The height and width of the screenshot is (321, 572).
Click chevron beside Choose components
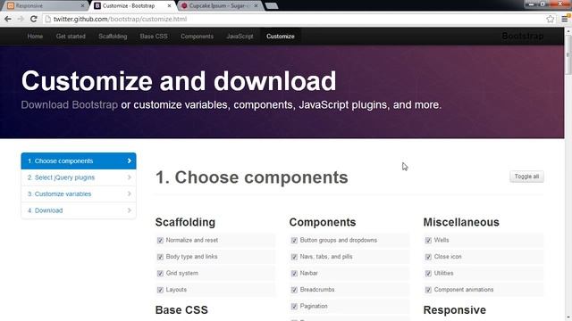[129, 160]
